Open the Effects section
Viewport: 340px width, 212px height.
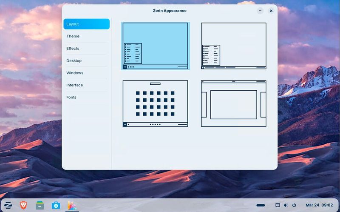(87, 49)
